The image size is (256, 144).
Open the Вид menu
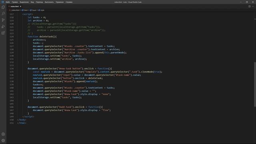pos(32,2)
